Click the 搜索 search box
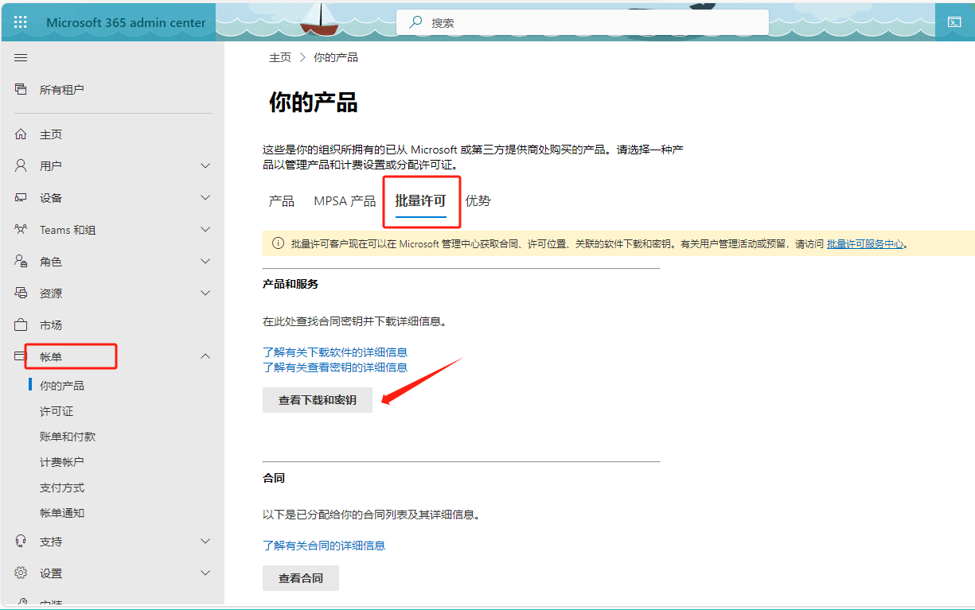The image size is (975, 610). pos(581,23)
